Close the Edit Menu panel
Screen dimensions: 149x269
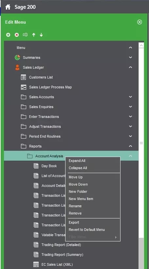140,22
